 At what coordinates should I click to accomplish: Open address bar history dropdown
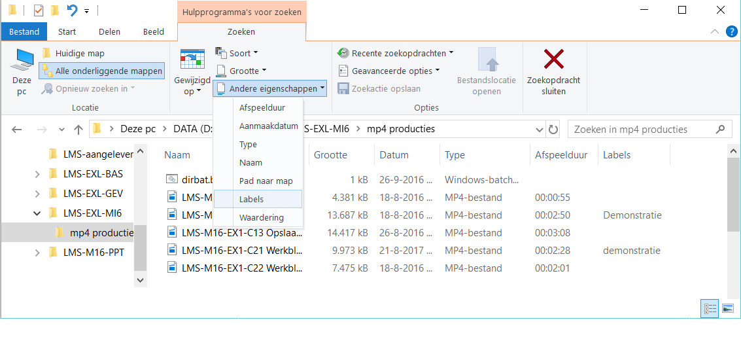point(540,130)
